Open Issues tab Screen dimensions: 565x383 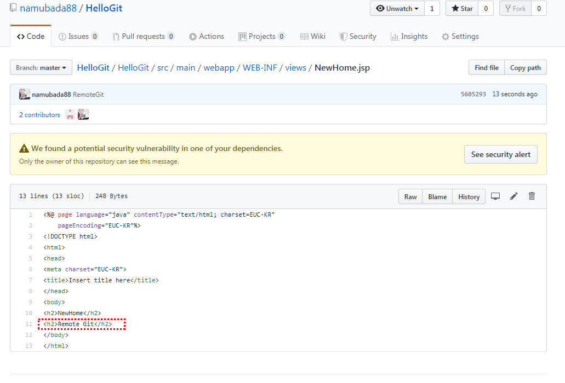click(78, 36)
